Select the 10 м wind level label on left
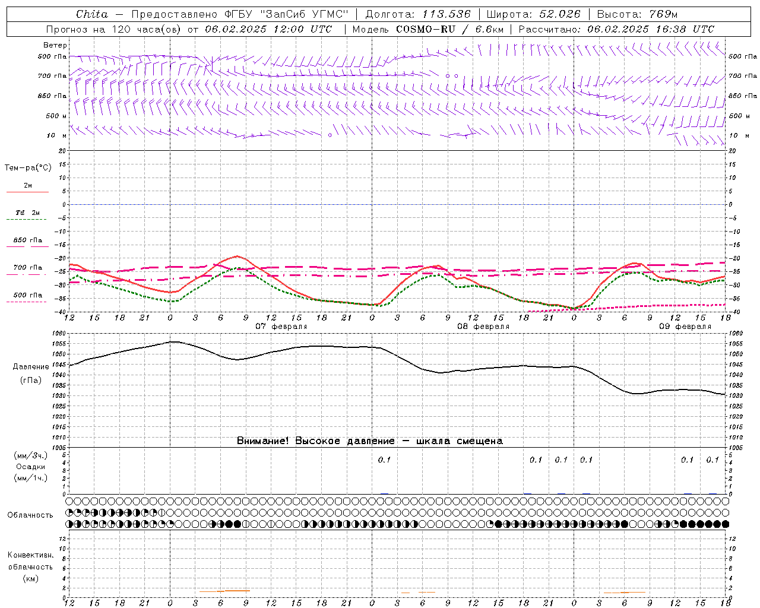Screen dimensions: 760x608 [57, 135]
